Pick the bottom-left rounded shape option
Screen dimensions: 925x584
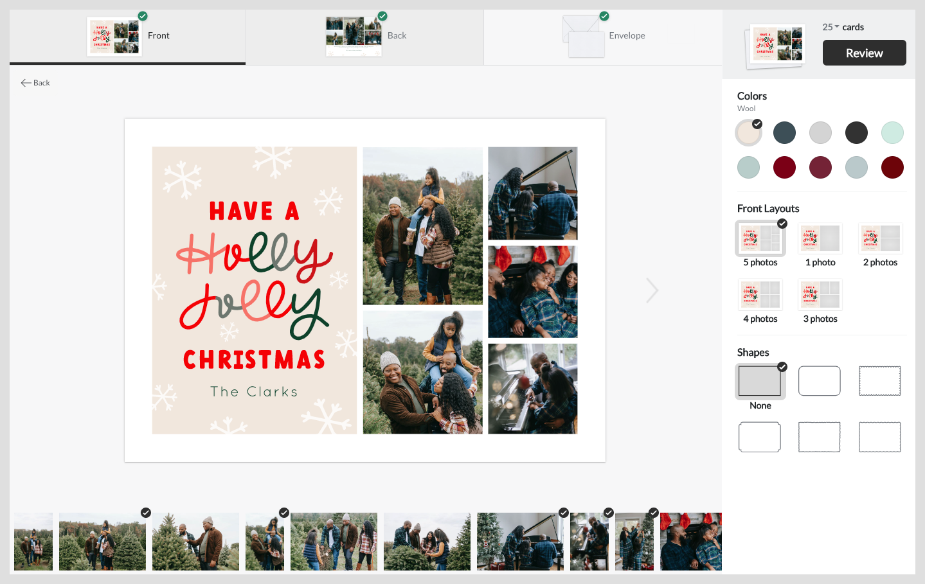pos(760,437)
